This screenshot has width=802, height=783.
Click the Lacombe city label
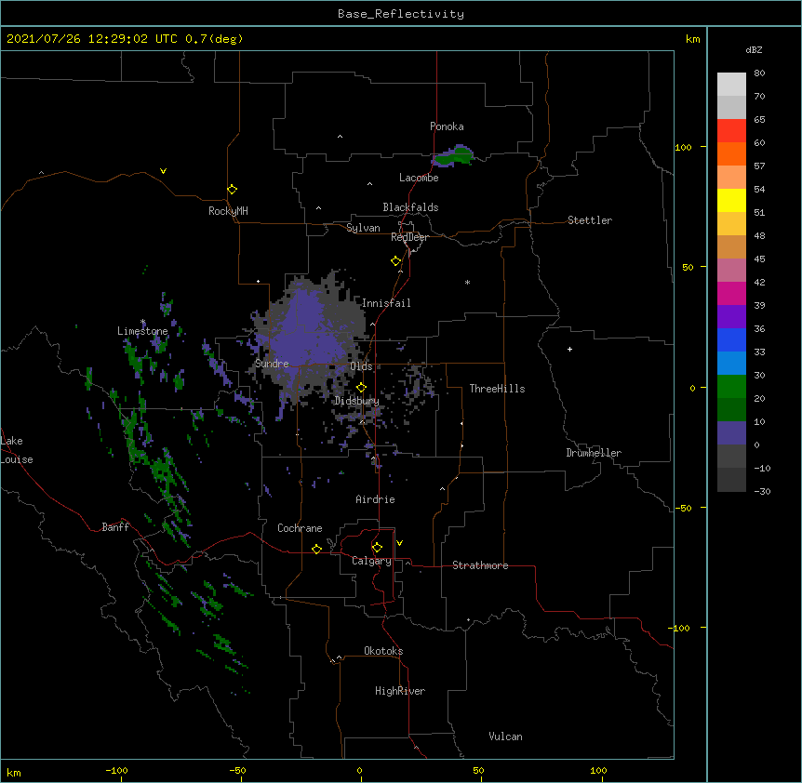coord(419,178)
